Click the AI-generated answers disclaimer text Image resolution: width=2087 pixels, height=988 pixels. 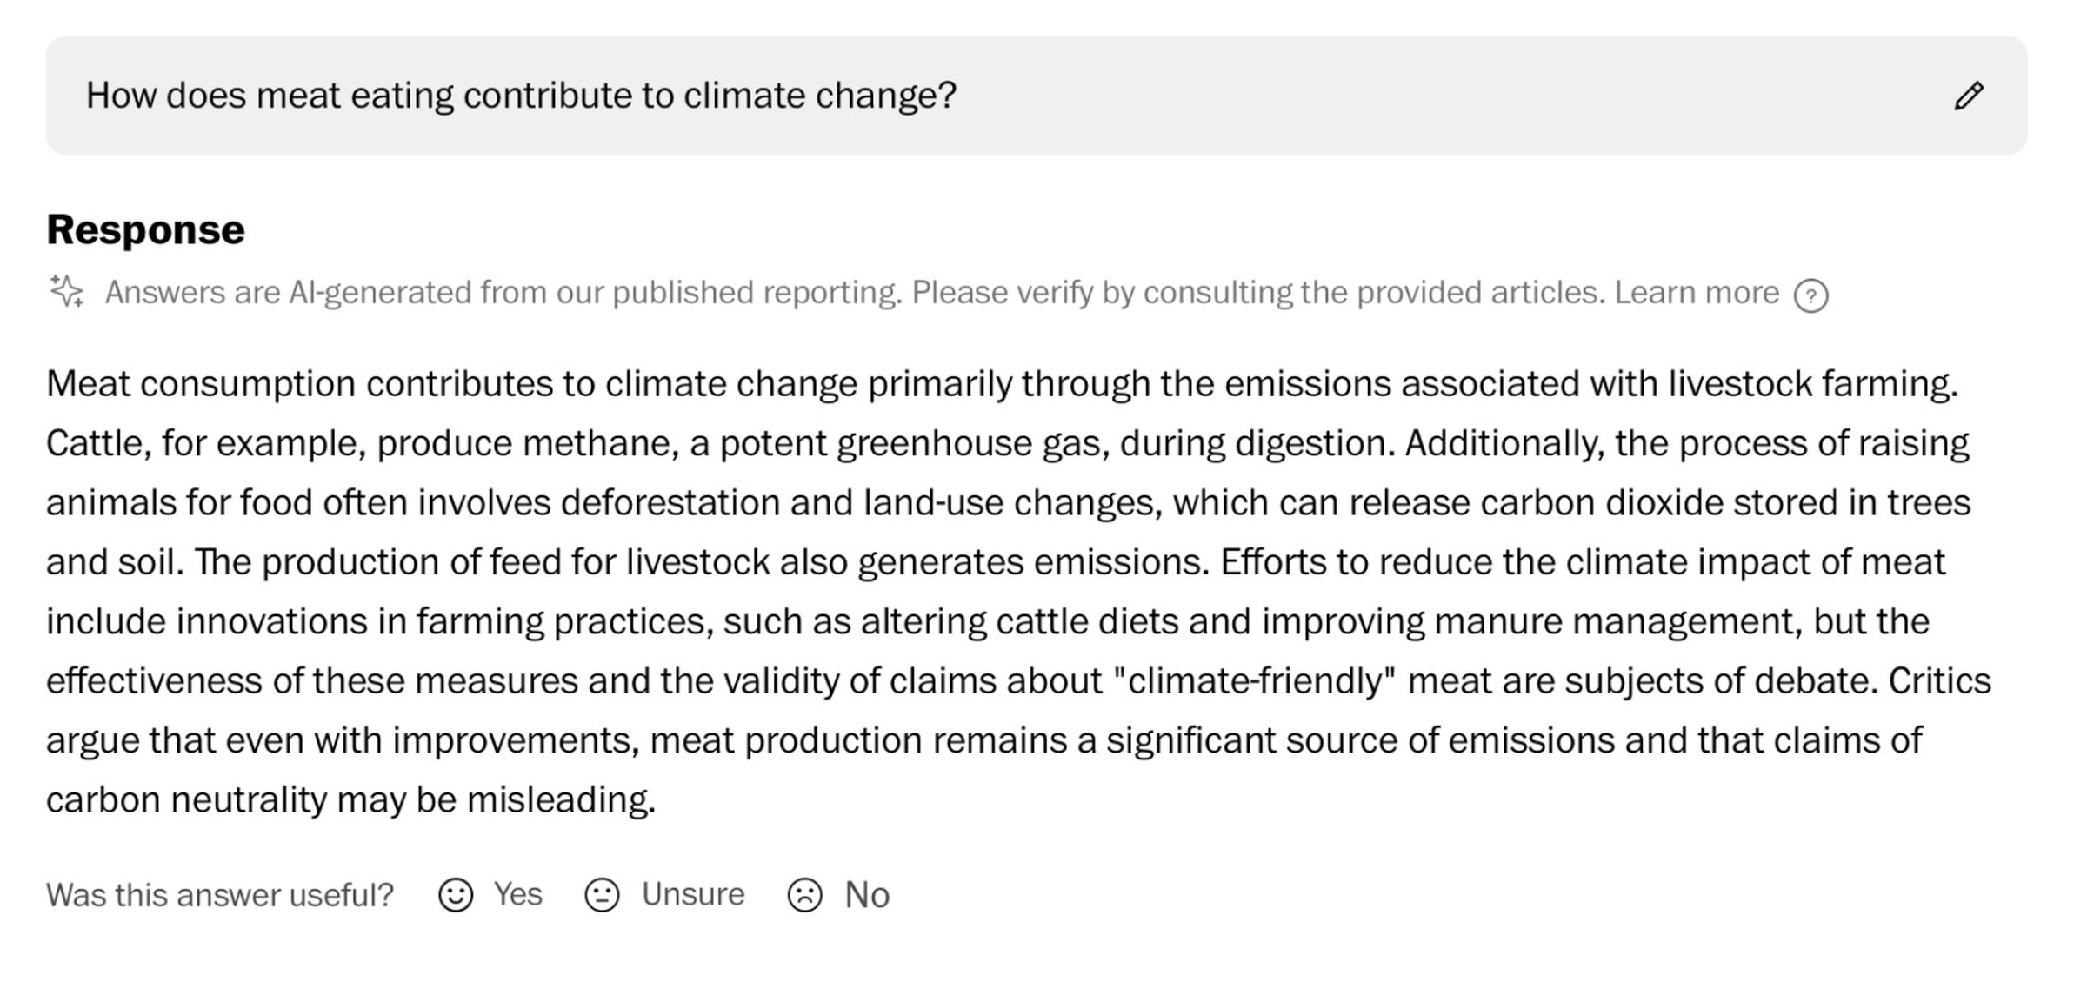pos(852,293)
